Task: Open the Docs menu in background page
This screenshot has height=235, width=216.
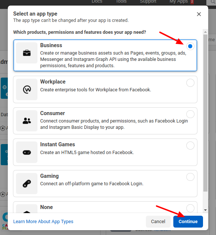Action: tap(97, 1)
